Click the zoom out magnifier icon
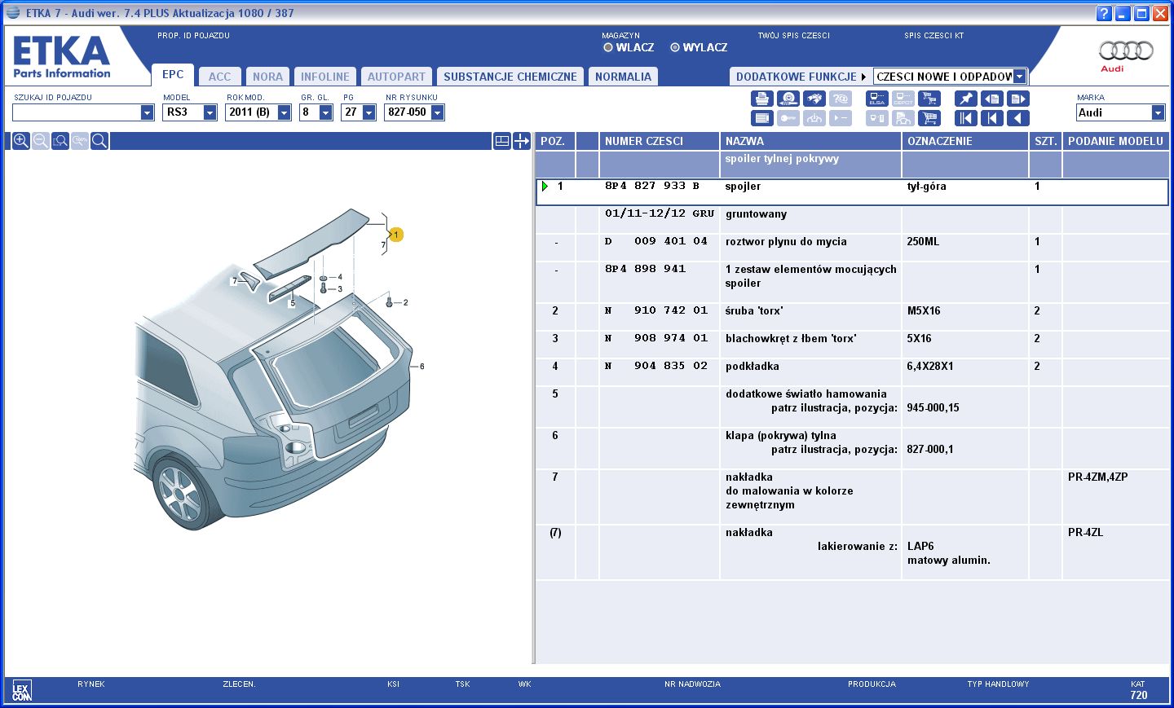The image size is (1174, 708). point(41,141)
